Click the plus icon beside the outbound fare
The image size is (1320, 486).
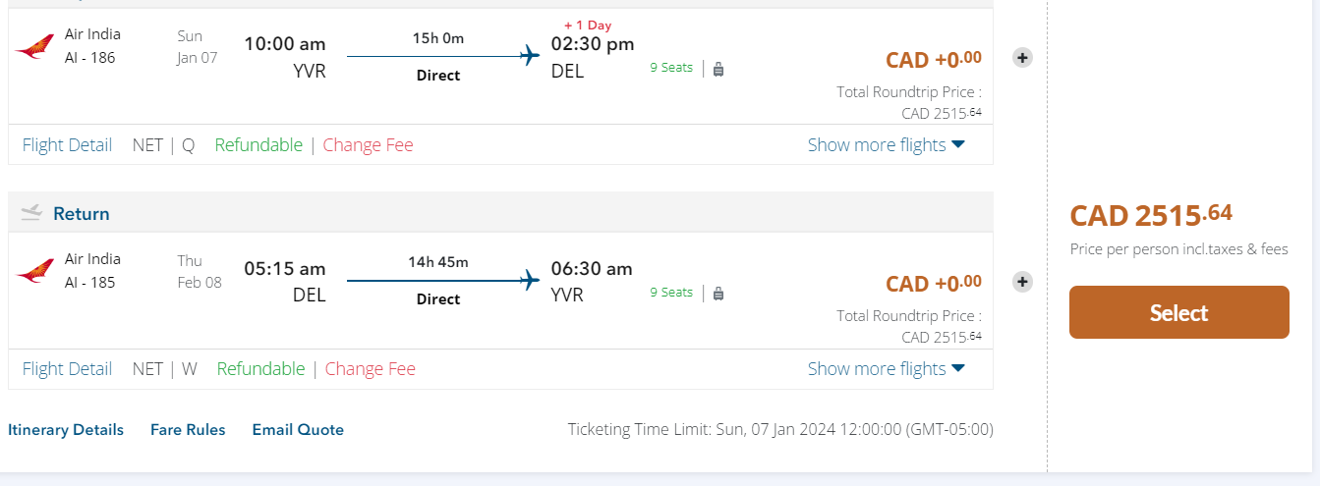tap(1022, 58)
